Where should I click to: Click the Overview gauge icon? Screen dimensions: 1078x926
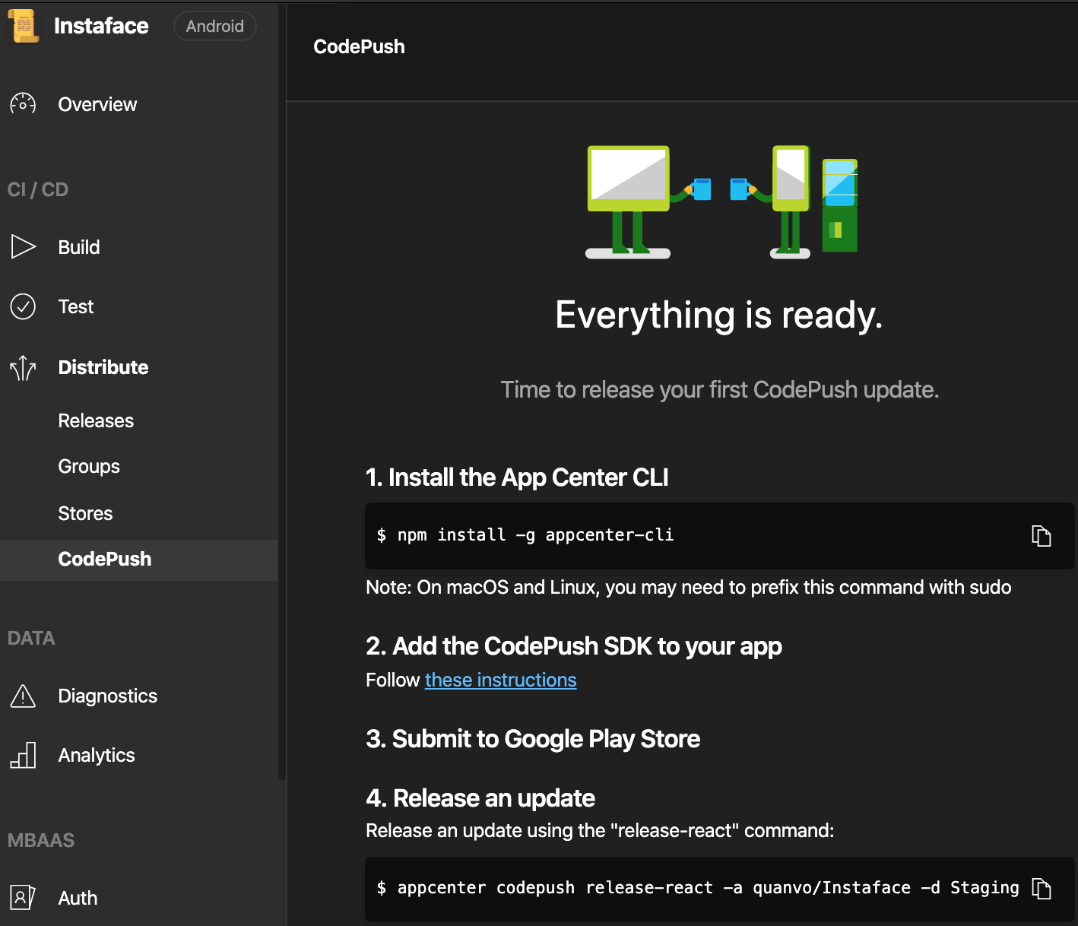pos(23,104)
